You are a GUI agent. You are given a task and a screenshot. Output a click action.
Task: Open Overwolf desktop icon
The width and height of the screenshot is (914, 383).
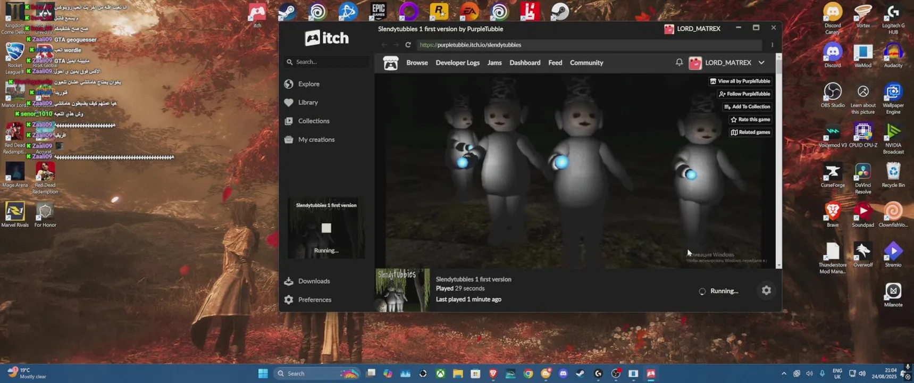pos(863,255)
